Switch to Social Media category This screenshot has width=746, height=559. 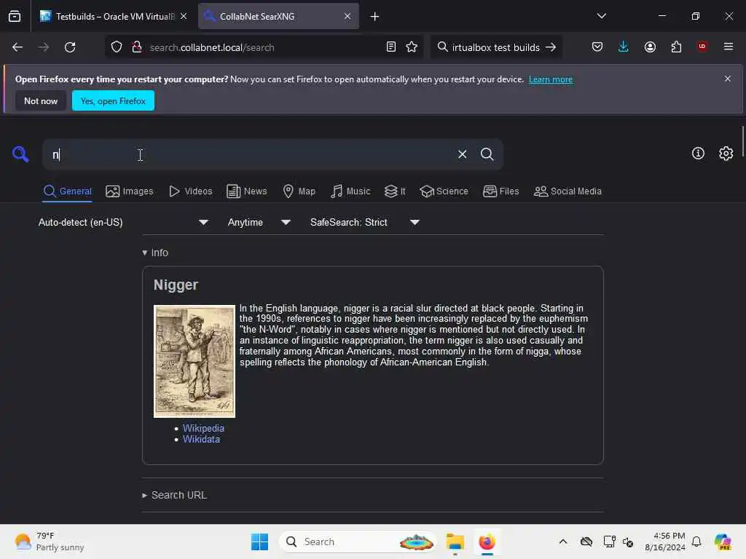pos(568,191)
